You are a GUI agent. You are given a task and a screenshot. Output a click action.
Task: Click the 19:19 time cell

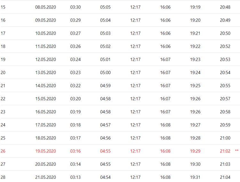point(195,7)
